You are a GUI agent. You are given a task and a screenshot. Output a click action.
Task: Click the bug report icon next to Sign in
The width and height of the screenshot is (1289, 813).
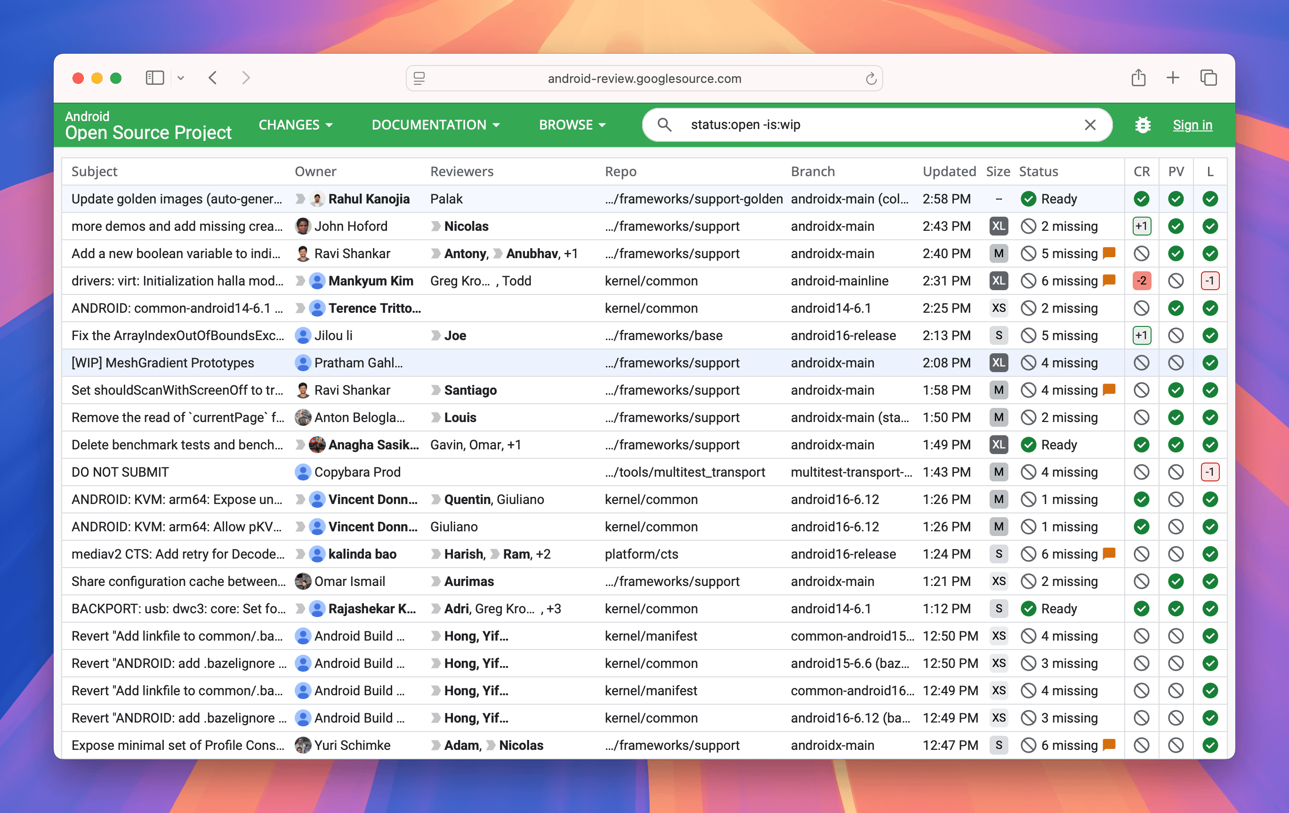1143,125
